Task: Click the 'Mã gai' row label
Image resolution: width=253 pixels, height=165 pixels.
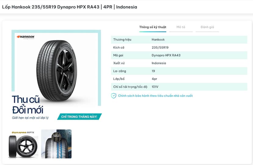Action: 118,56
